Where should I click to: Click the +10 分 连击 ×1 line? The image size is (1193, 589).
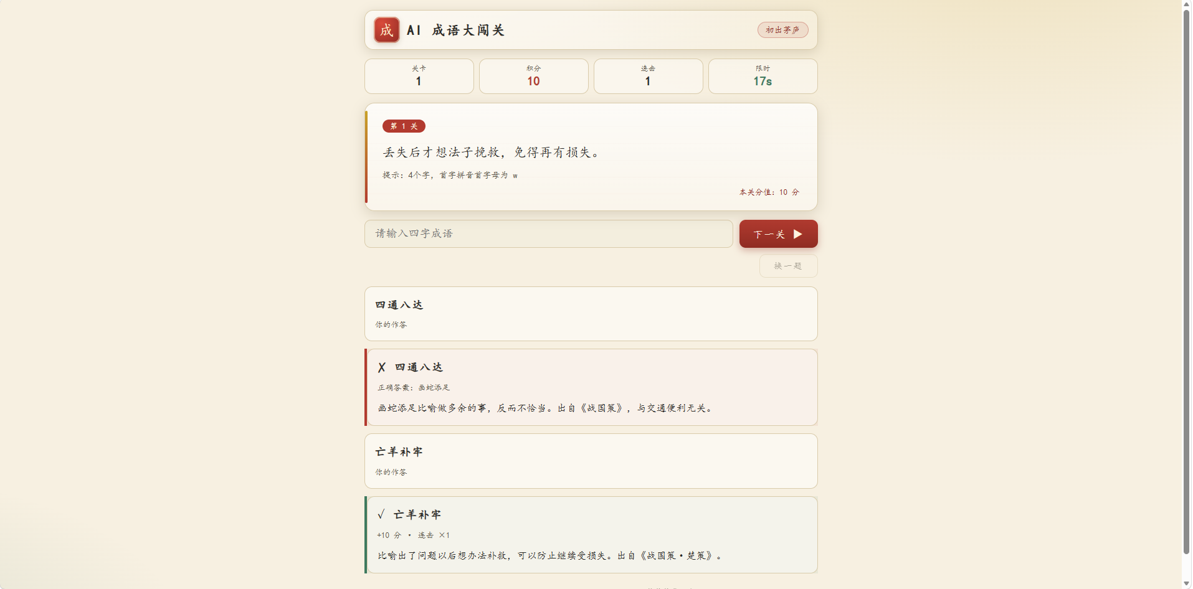[x=413, y=535]
